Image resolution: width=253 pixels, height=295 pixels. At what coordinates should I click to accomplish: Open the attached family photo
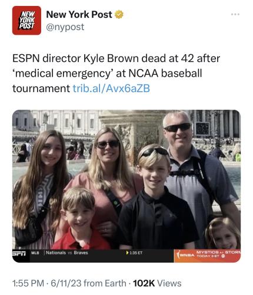point(126,186)
